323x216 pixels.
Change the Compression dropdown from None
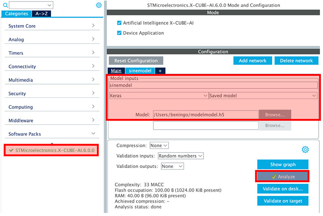[159, 146]
